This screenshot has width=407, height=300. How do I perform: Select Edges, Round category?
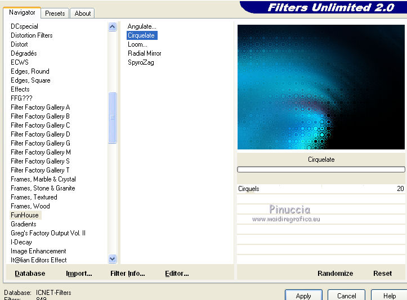click(30, 71)
